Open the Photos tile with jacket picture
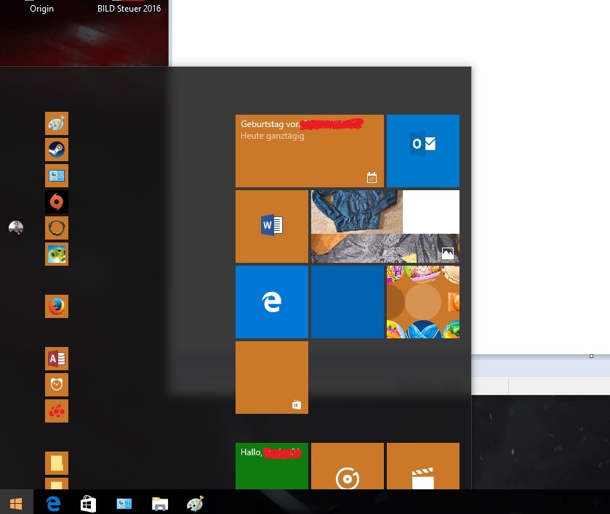This screenshot has width=610, height=514. tap(385, 227)
